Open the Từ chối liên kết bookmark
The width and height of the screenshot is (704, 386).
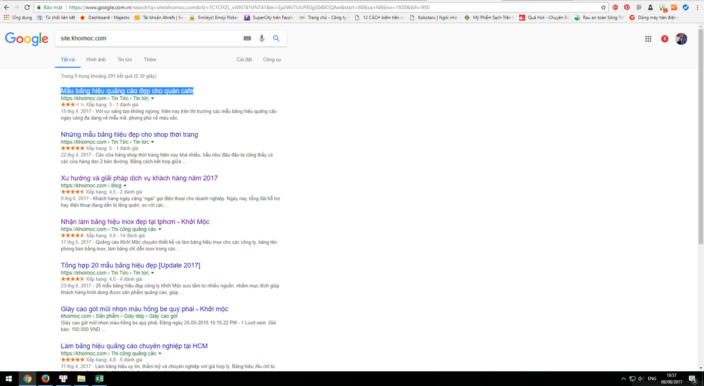pyautogui.click(x=56, y=18)
